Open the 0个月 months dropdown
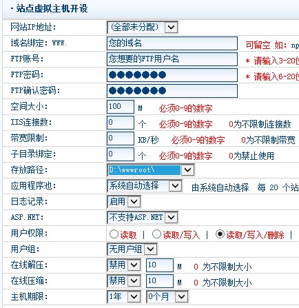The image size is (299, 308). [x=167, y=297]
